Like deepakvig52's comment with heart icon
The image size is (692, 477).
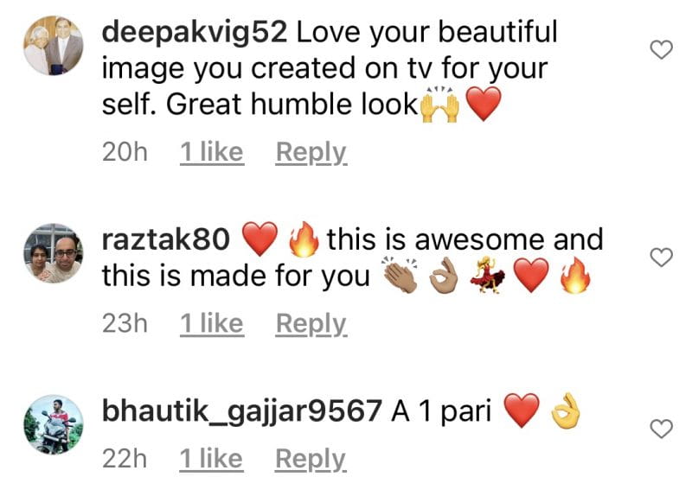pyautogui.click(x=662, y=49)
